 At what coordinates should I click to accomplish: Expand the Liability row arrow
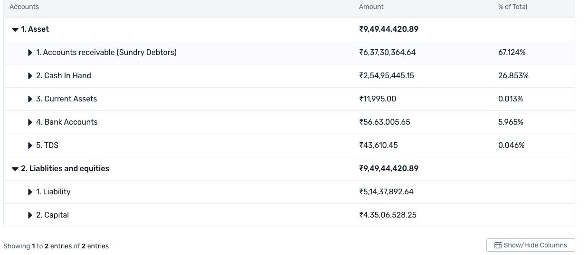click(x=30, y=192)
